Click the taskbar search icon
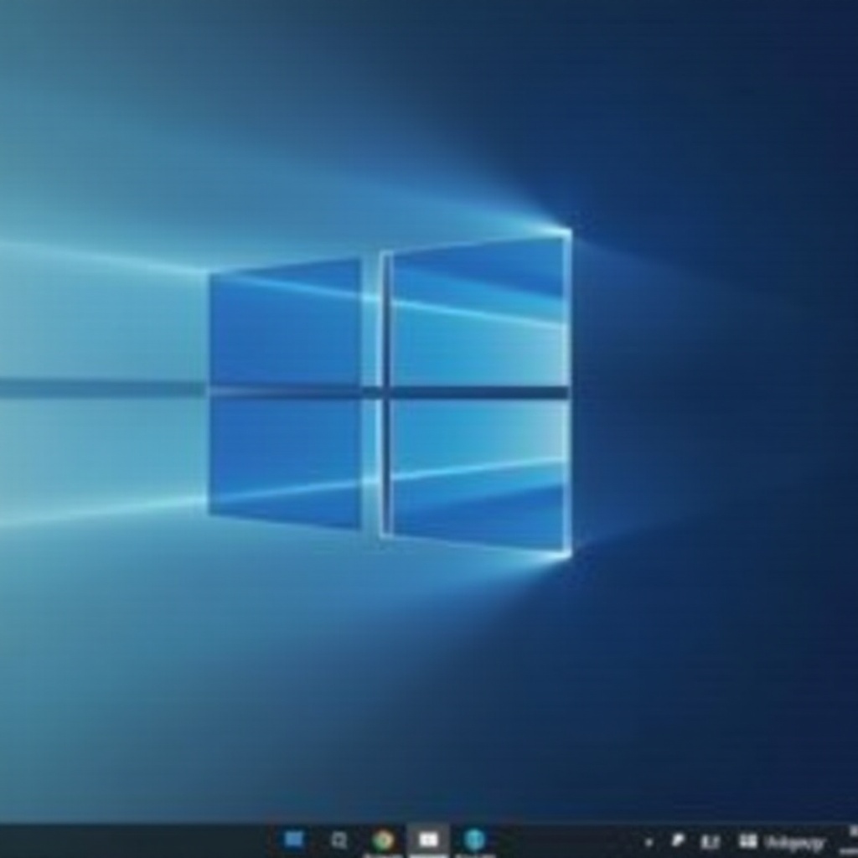 click(339, 840)
